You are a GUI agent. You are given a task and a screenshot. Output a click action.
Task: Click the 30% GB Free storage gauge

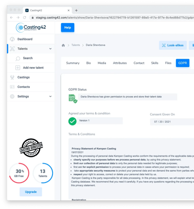click(x=19, y=173)
